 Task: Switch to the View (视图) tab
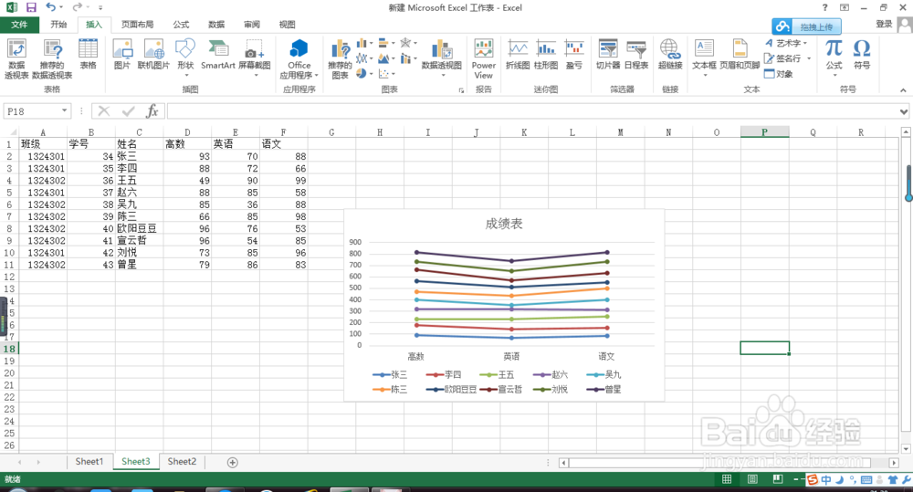tap(287, 25)
